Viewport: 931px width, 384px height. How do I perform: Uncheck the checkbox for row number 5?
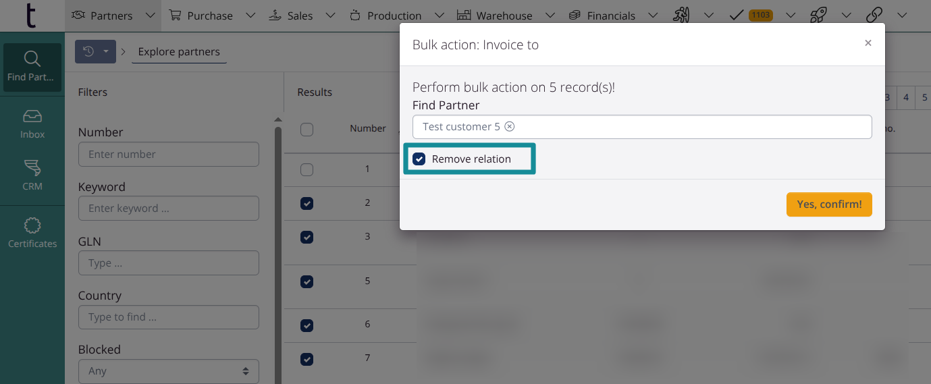tap(307, 281)
